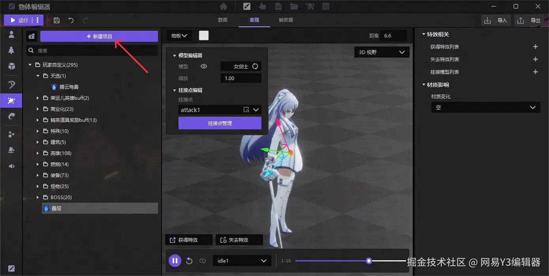
Task: Refresh the 女剑士 model selection
Action: (x=255, y=66)
